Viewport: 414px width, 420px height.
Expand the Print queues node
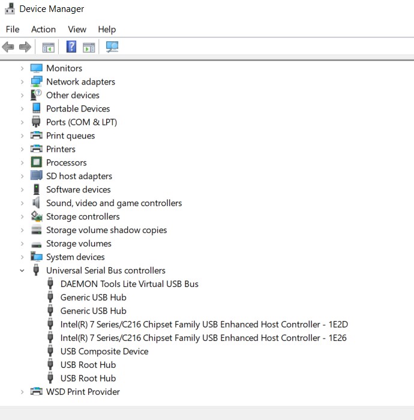(22, 136)
